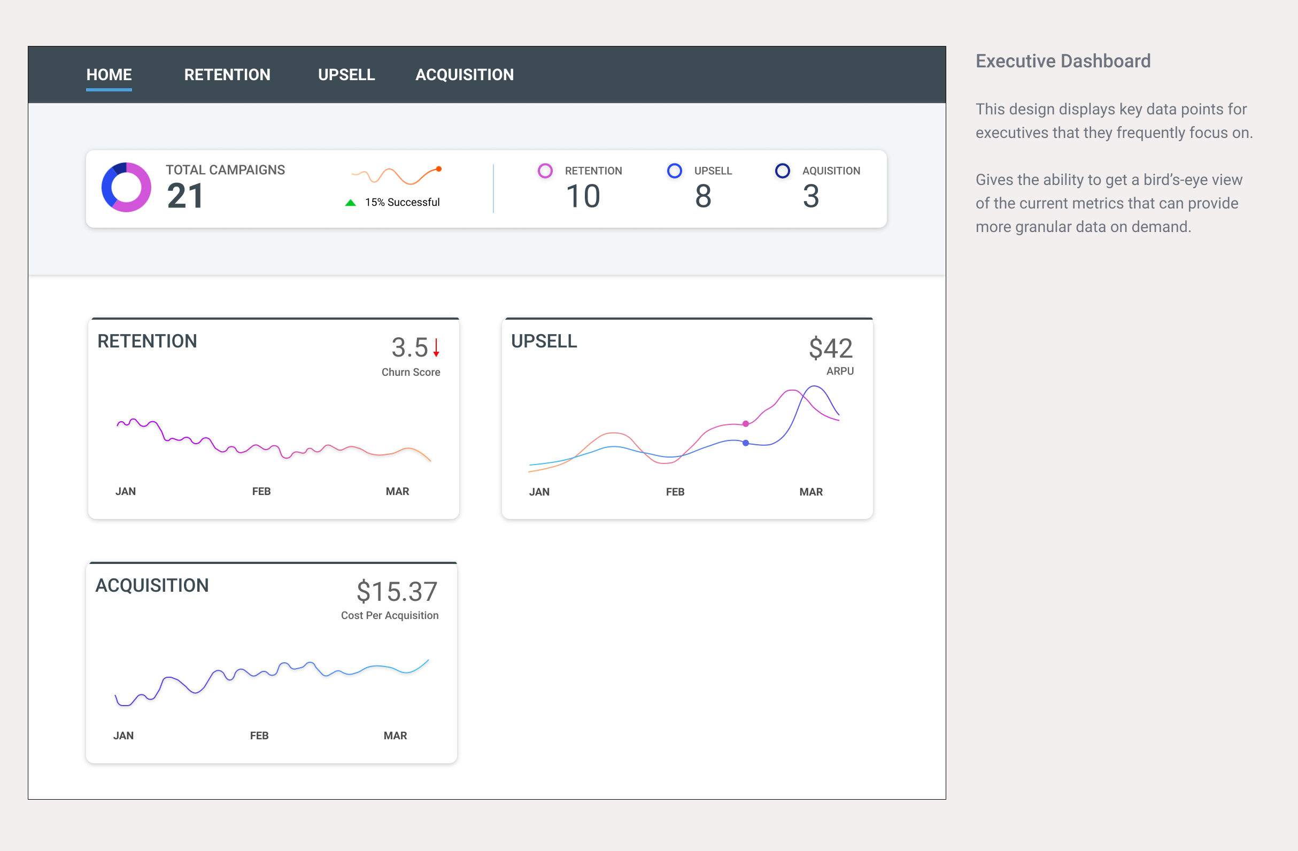1298x851 pixels.
Task: Click the orange sparkline in campaigns card
Action: 397,175
